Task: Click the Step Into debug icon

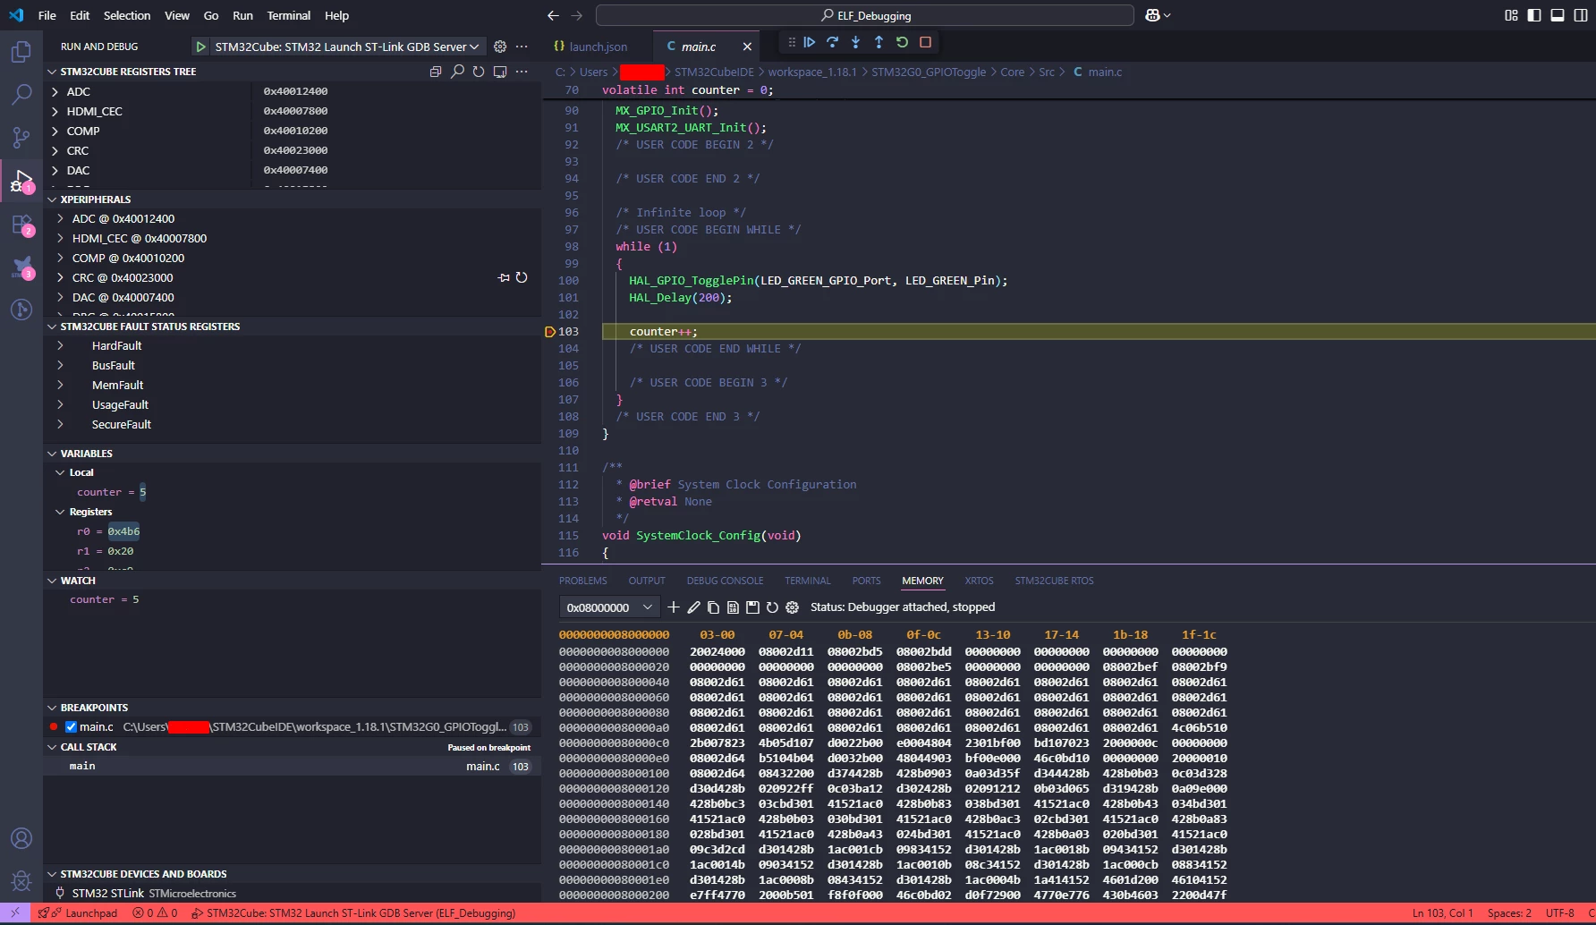Action: 856,42
